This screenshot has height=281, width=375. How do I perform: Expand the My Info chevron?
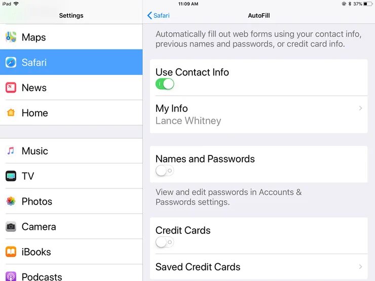[x=360, y=108]
